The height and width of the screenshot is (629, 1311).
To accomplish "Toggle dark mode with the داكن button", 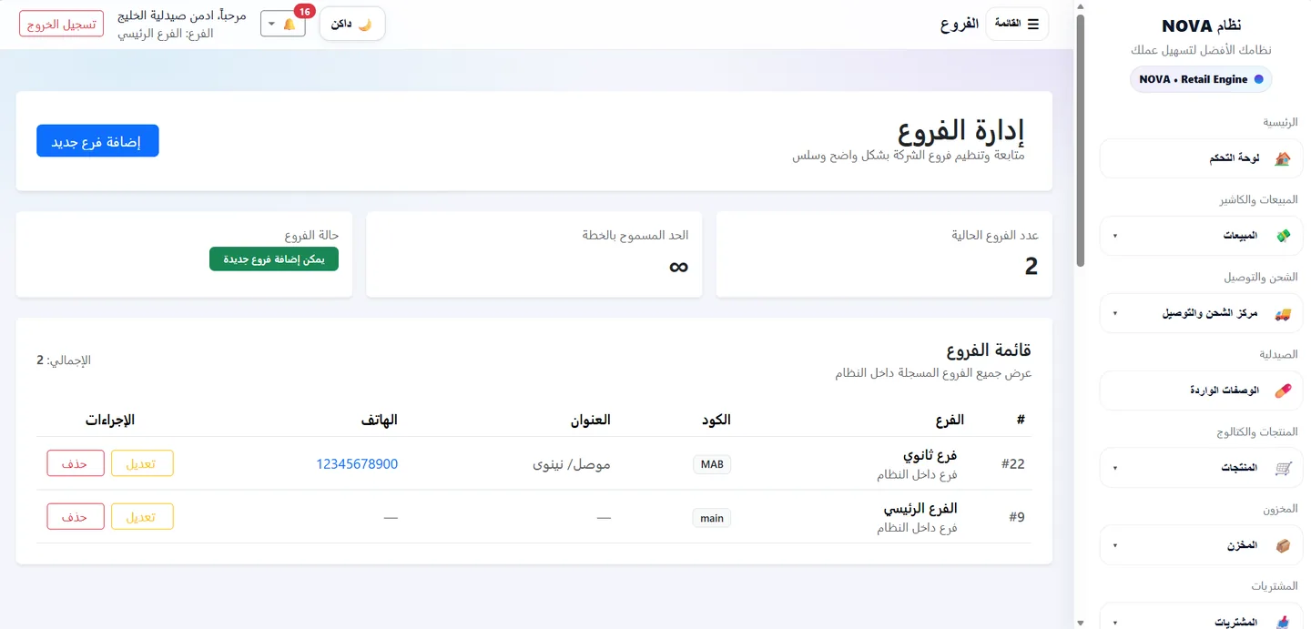I will (x=352, y=25).
